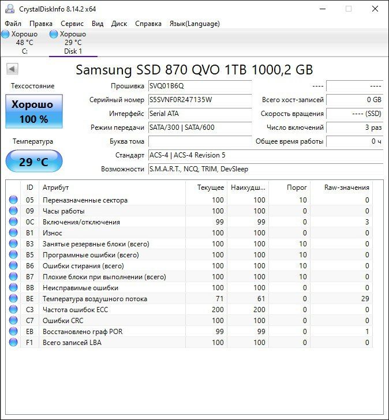Click Общее время работы value 0 ч
This screenshot has height=420, width=389.
(x=355, y=141)
